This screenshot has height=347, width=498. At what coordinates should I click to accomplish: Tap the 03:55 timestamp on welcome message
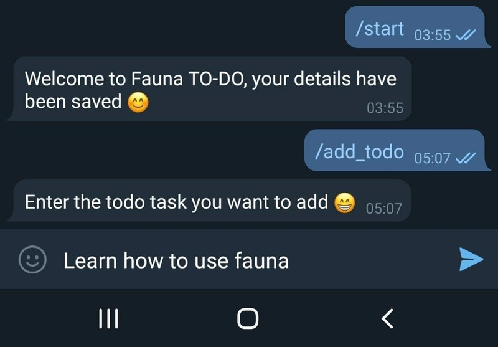click(385, 108)
